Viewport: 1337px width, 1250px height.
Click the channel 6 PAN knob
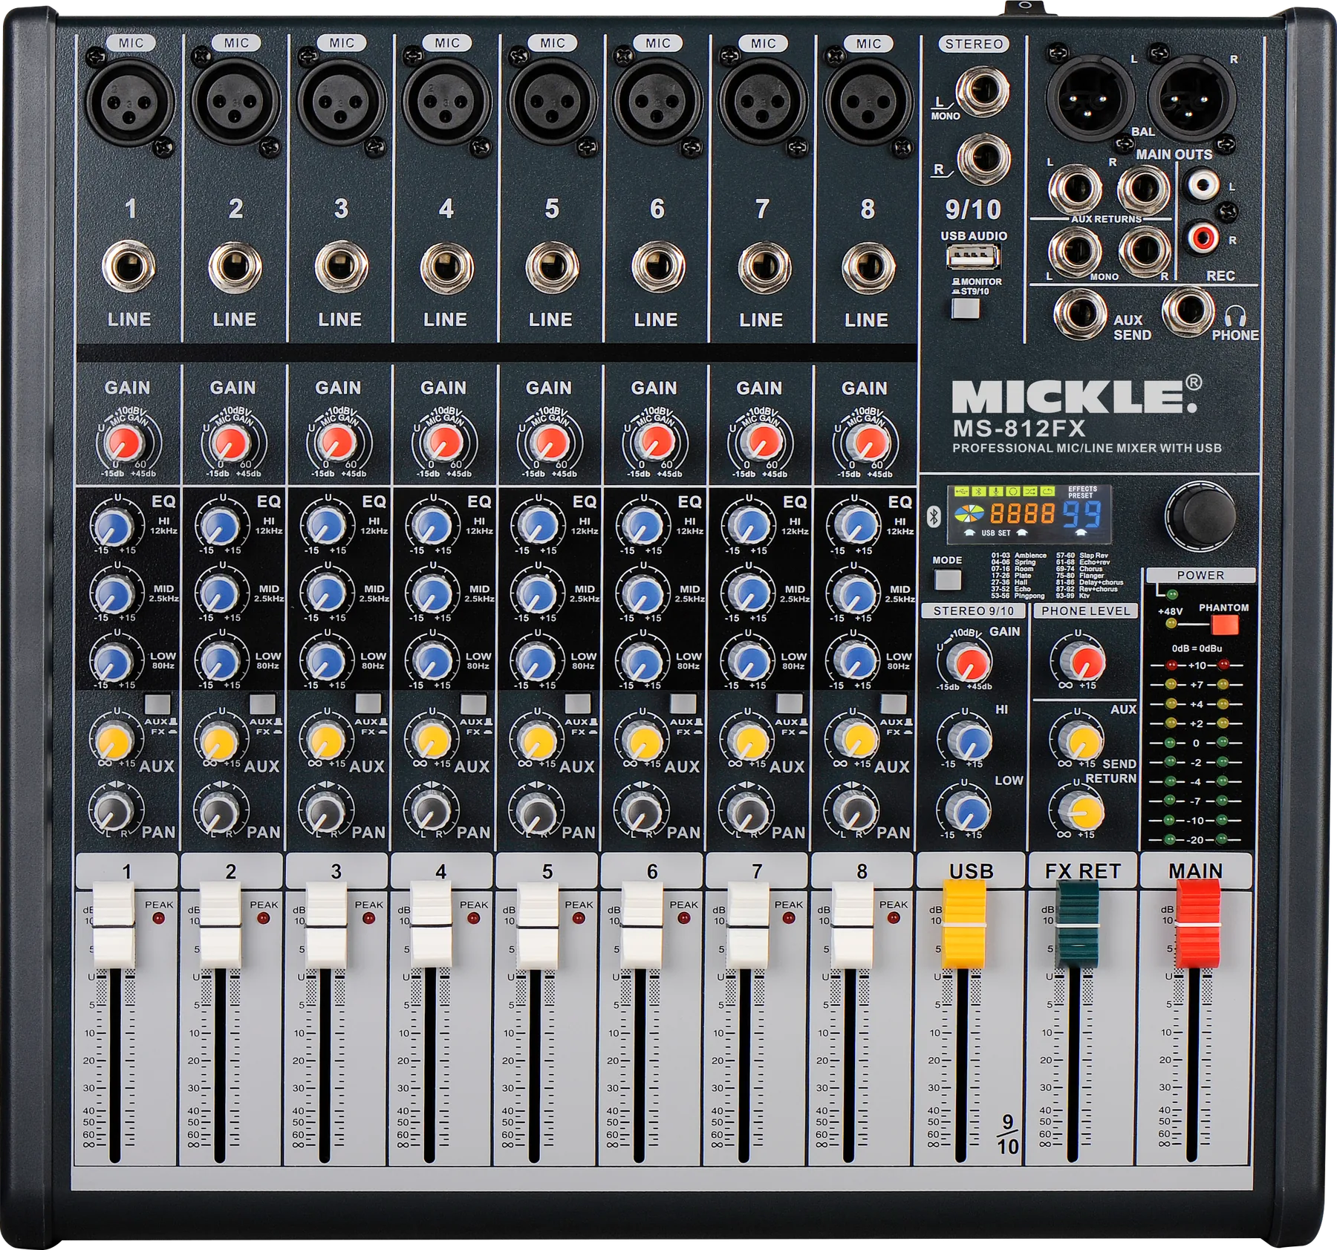pyautogui.click(x=642, y=811)
